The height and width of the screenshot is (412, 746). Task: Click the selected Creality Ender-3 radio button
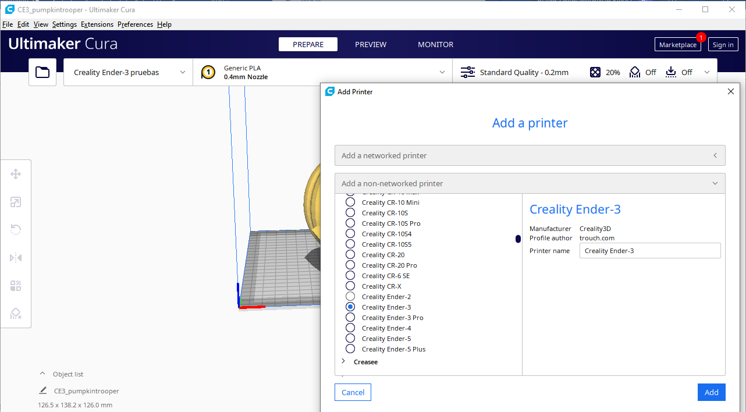(x=350, y=307)
